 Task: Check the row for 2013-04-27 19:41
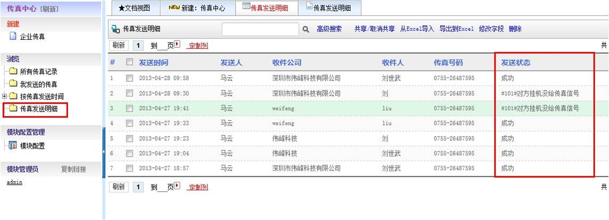click(x=129, y=108)
